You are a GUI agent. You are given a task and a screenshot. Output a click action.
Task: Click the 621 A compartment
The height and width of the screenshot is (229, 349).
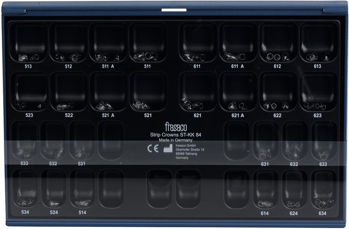238,92
